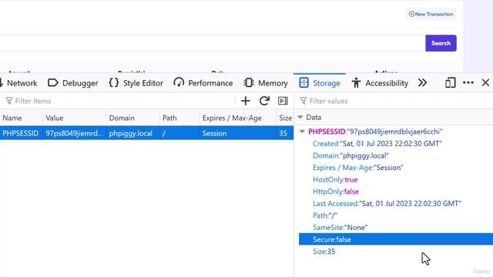Sort by the Size column header

pos(285,118)
